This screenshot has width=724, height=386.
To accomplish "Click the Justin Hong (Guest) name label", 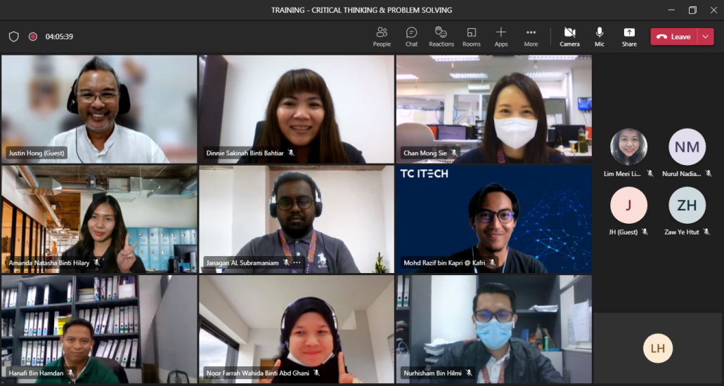I will (37, 153).
